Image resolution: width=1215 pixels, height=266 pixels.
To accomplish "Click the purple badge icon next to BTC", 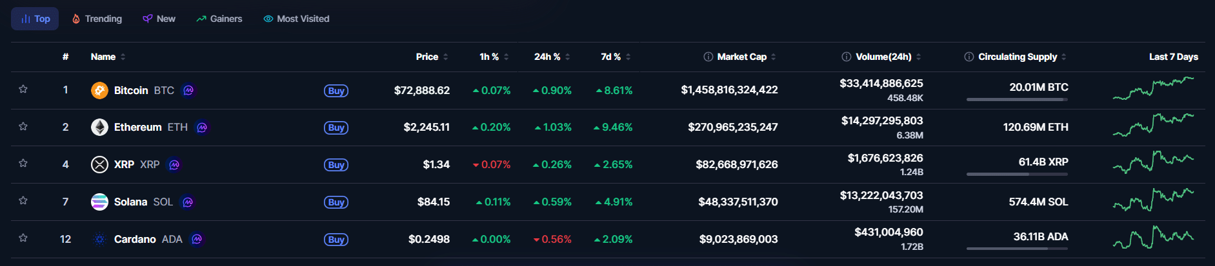I will coord(188,90).
